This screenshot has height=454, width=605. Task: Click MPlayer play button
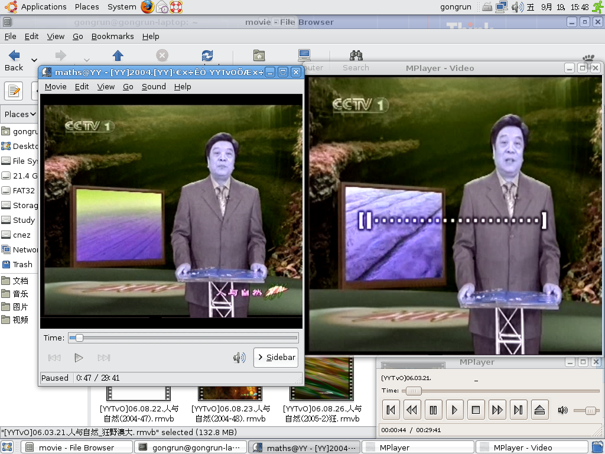[x=454, y=410]
